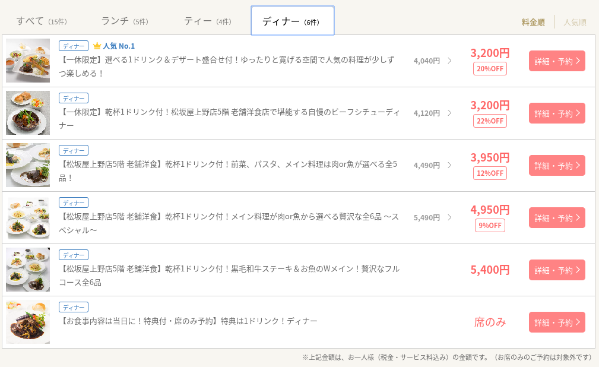Click the 3,200円 price on the 22%OFF plan
This screenshot has width=599, height=367.
coord(490,106)
